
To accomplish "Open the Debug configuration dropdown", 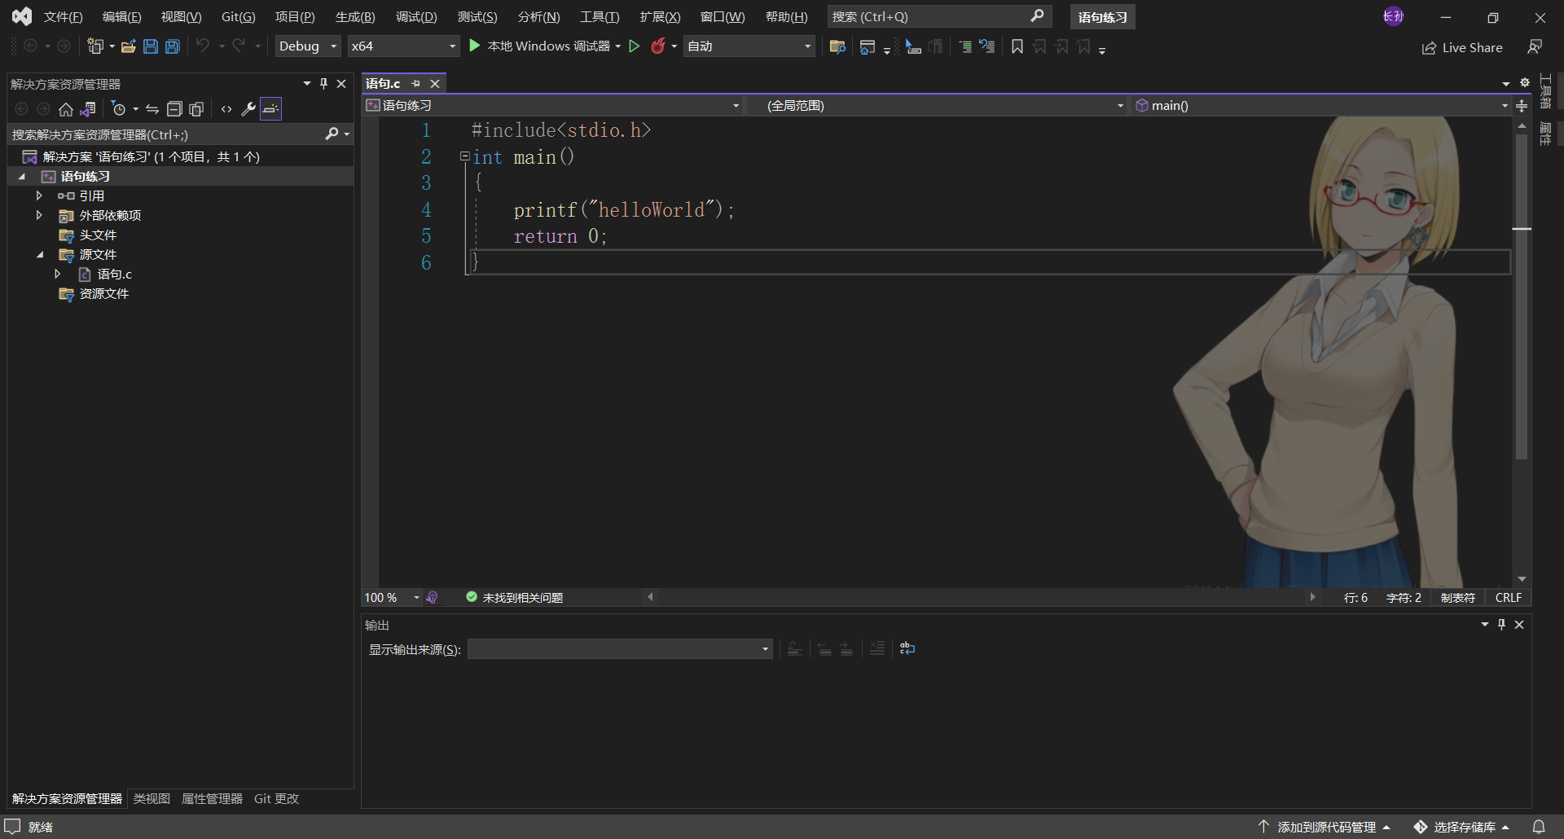I will (x=307, y=46).
